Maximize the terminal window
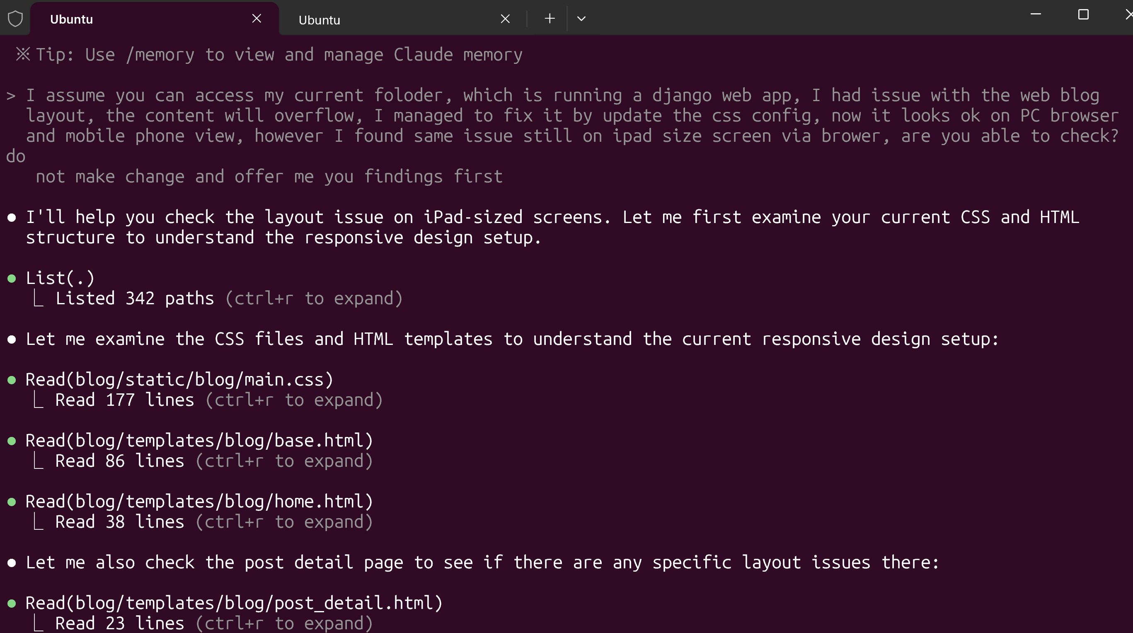This screenshot has width=1133, height=633. pos(1083,15)
